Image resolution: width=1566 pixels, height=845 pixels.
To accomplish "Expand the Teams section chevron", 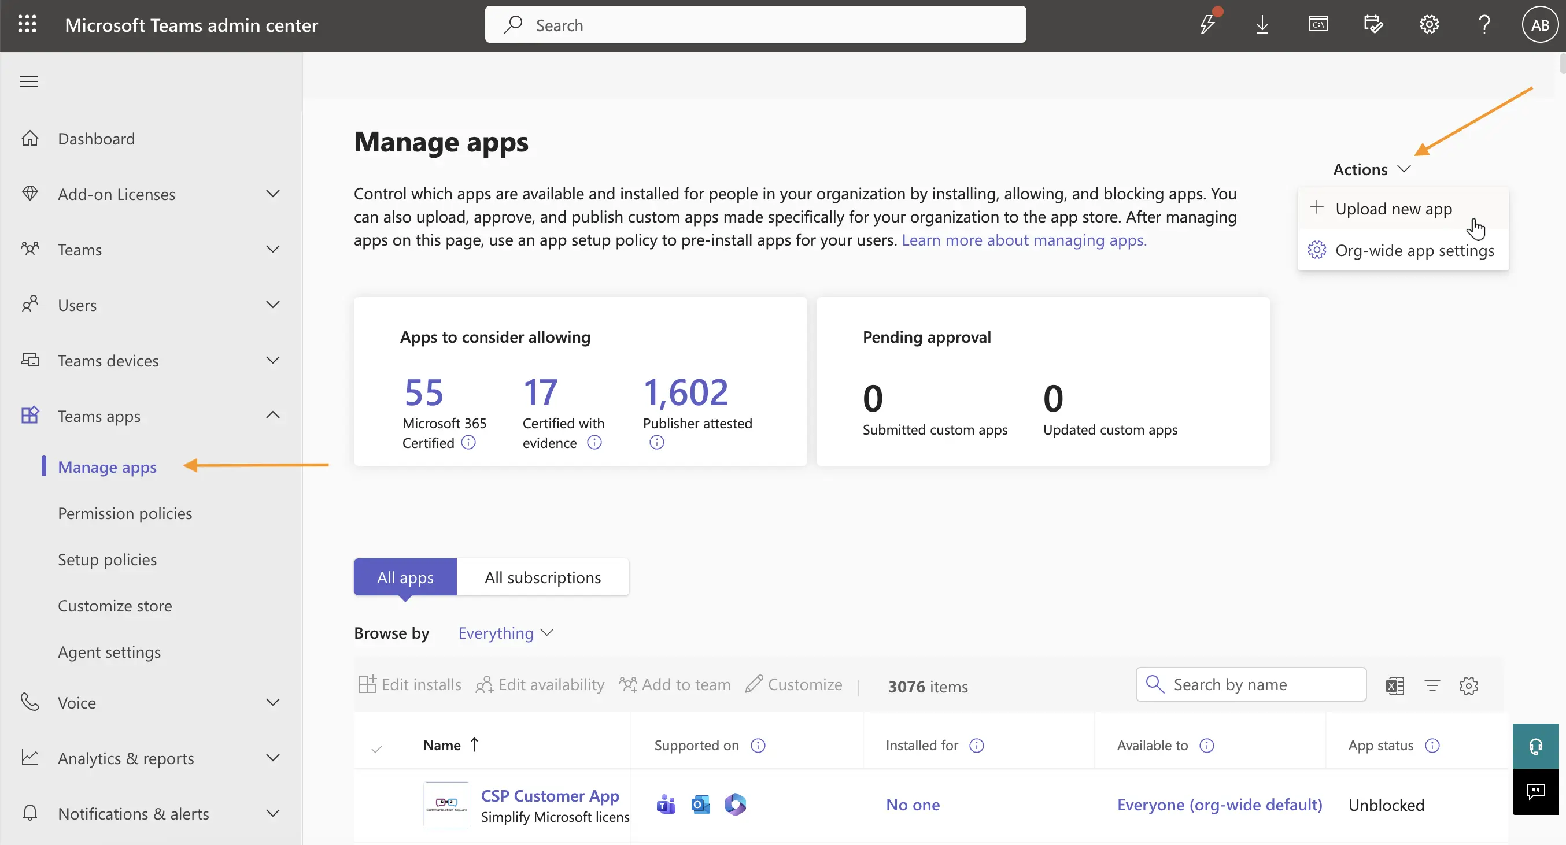I will click(x=273, y=249).
